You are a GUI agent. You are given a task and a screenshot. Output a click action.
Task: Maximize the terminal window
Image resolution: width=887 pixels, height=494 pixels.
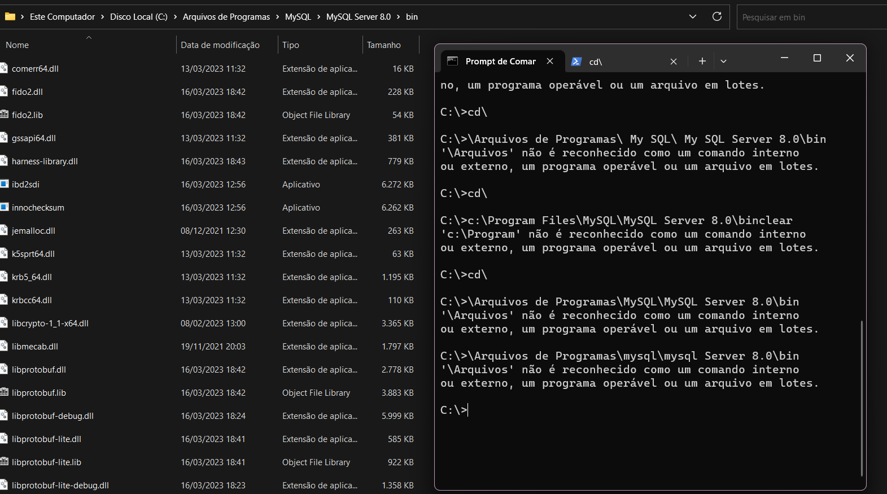click(x=817, y=58)
